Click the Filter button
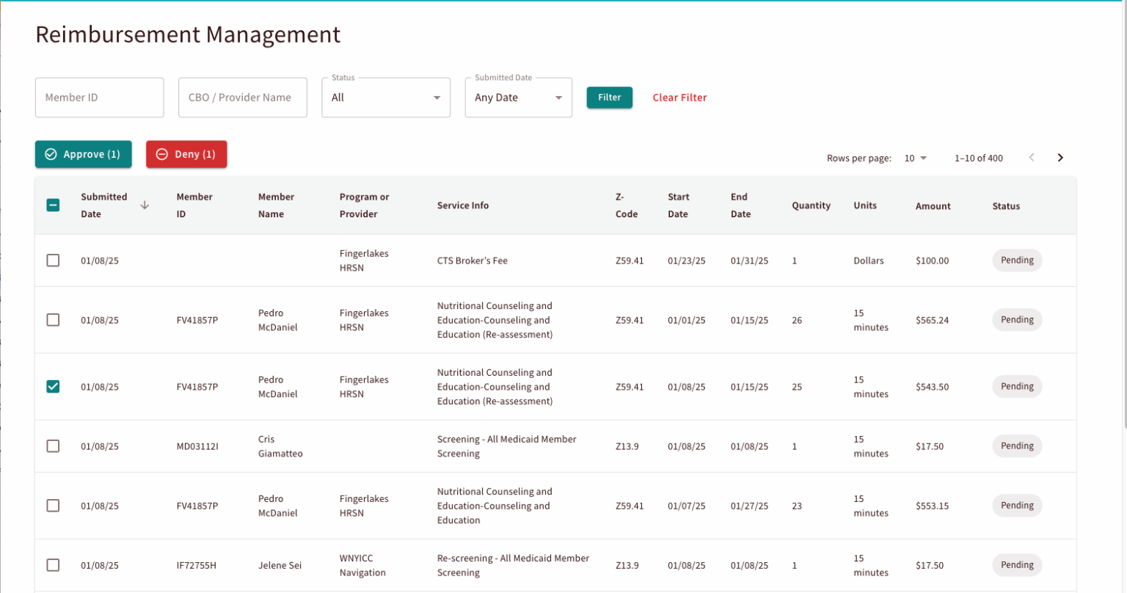The image size is (1127, 593). [610, 97]
